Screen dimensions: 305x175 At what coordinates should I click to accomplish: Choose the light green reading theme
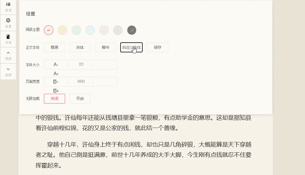(x=76, y=30)
